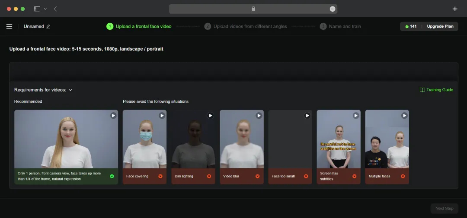
Task: Open the Multiple faces thumbnail
Action: [387, 139]
